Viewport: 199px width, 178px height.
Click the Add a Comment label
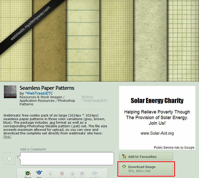33,149
